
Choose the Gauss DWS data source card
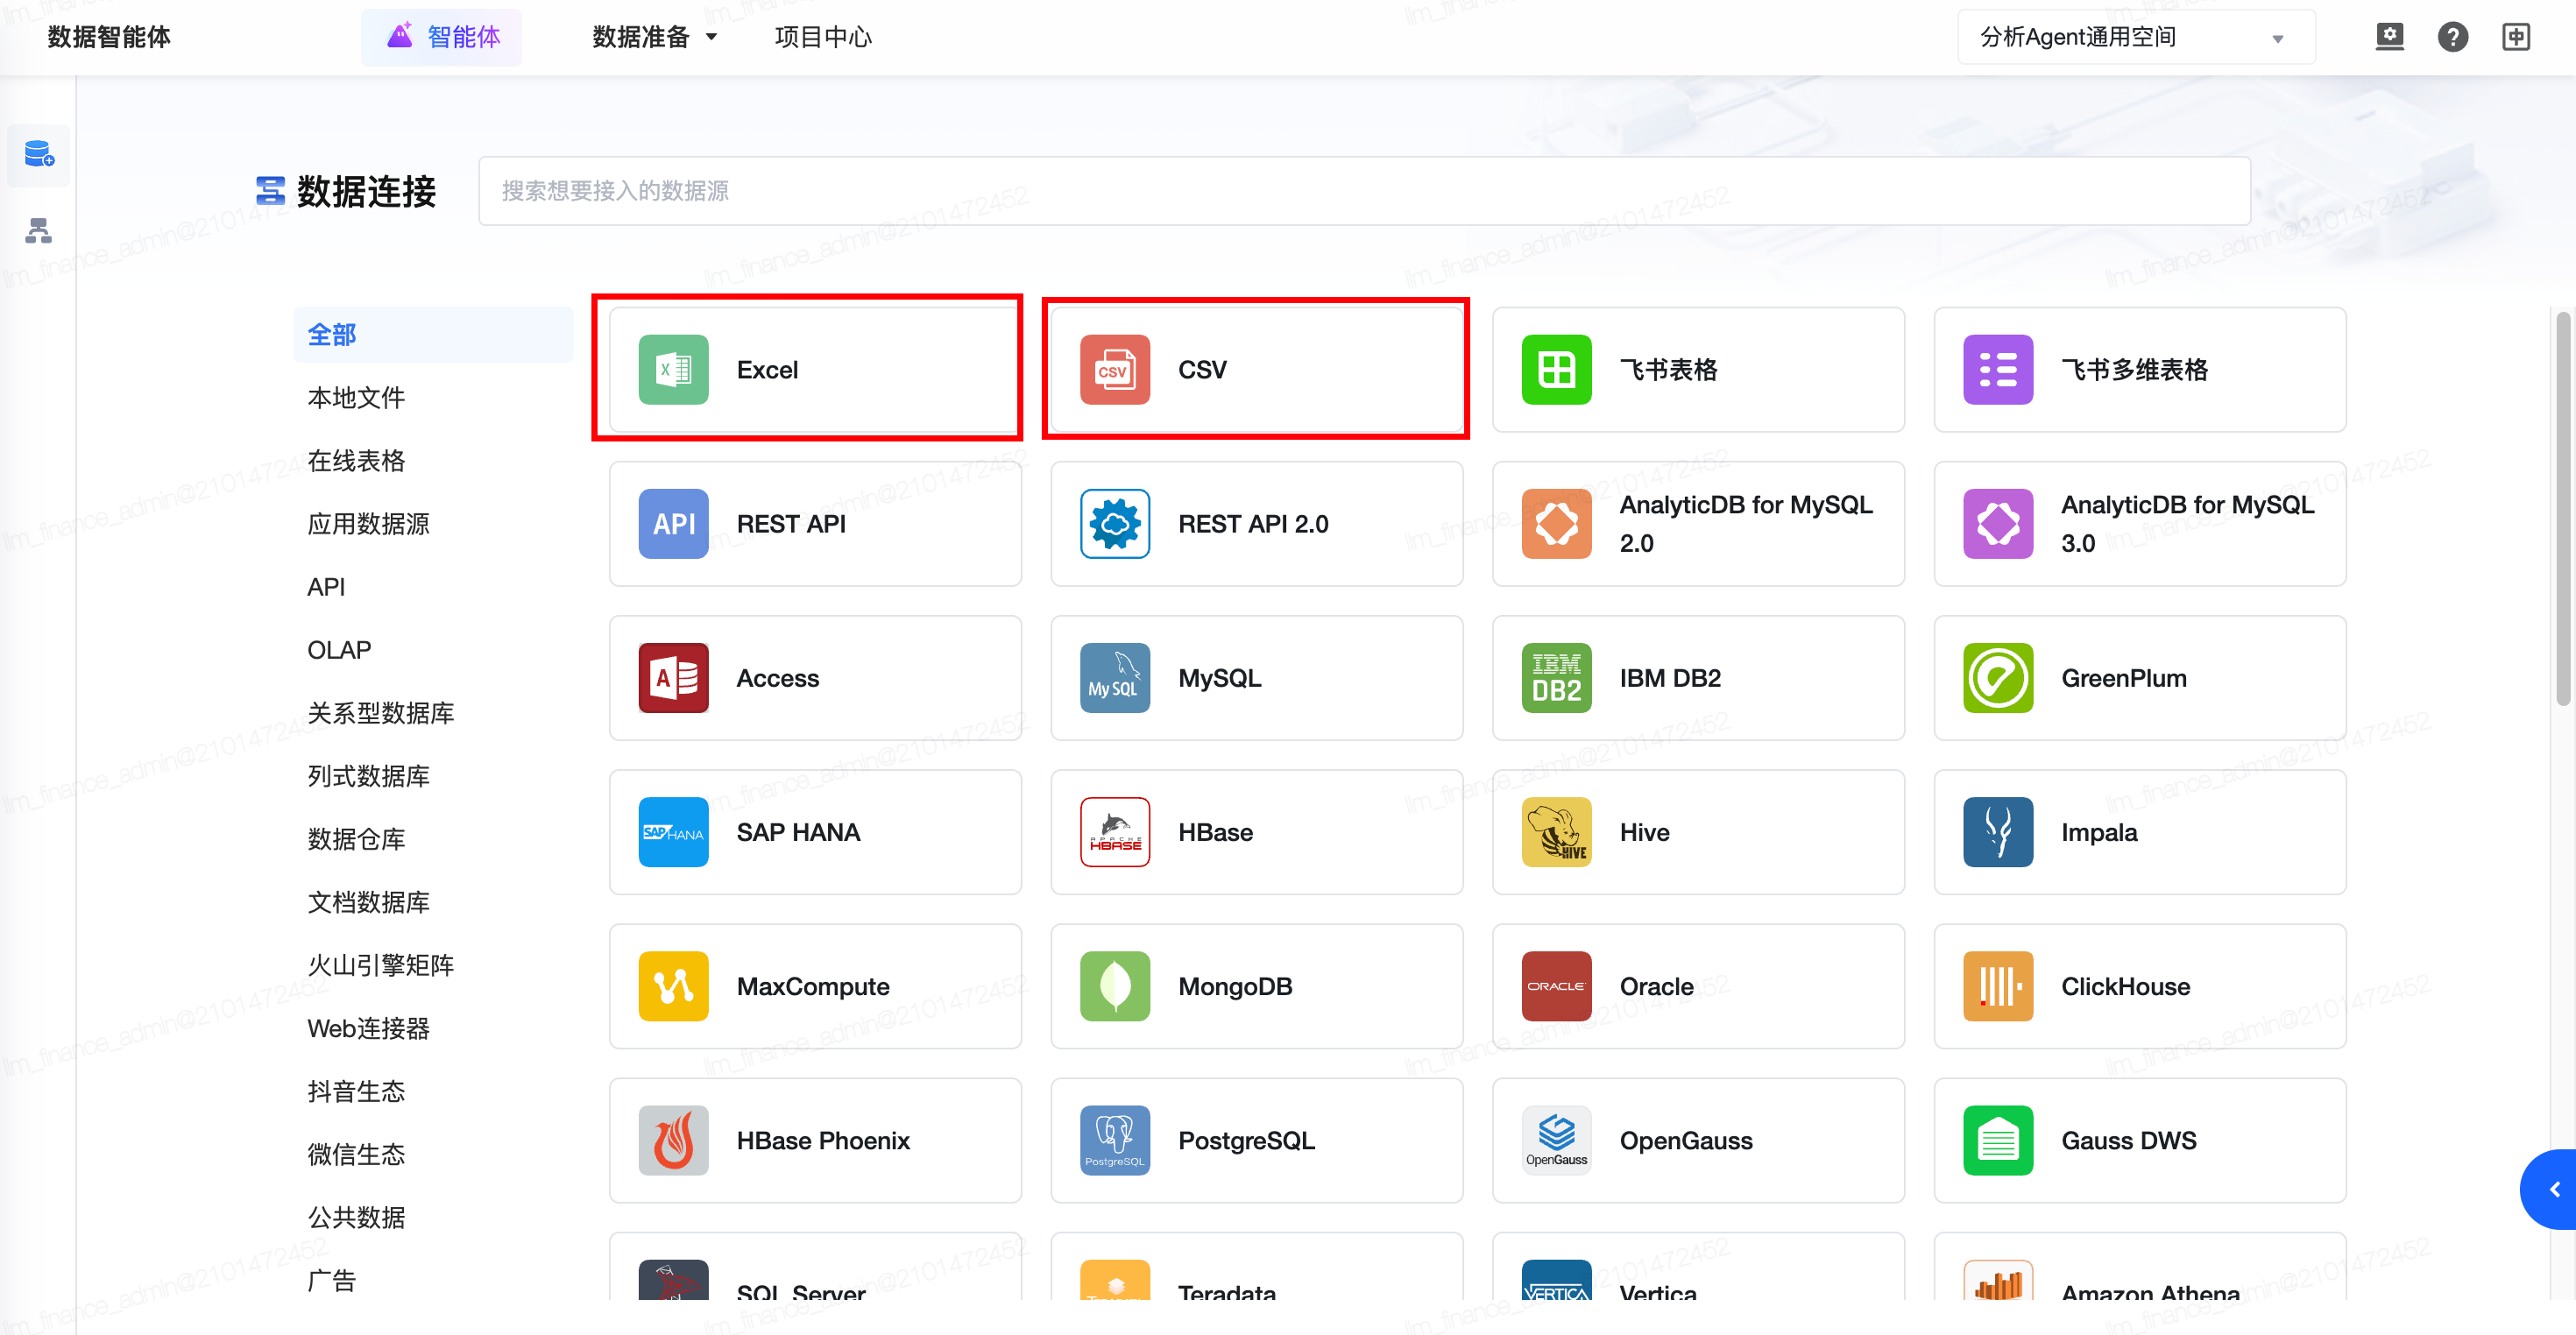point(2139,1140)
